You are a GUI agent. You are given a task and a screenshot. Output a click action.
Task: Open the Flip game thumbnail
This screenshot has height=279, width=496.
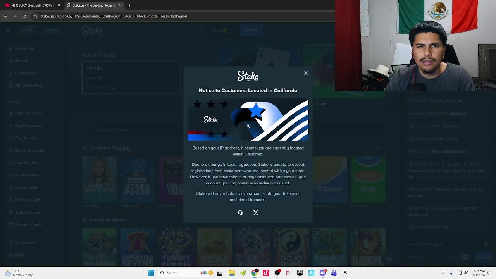[x=368, y=179]
